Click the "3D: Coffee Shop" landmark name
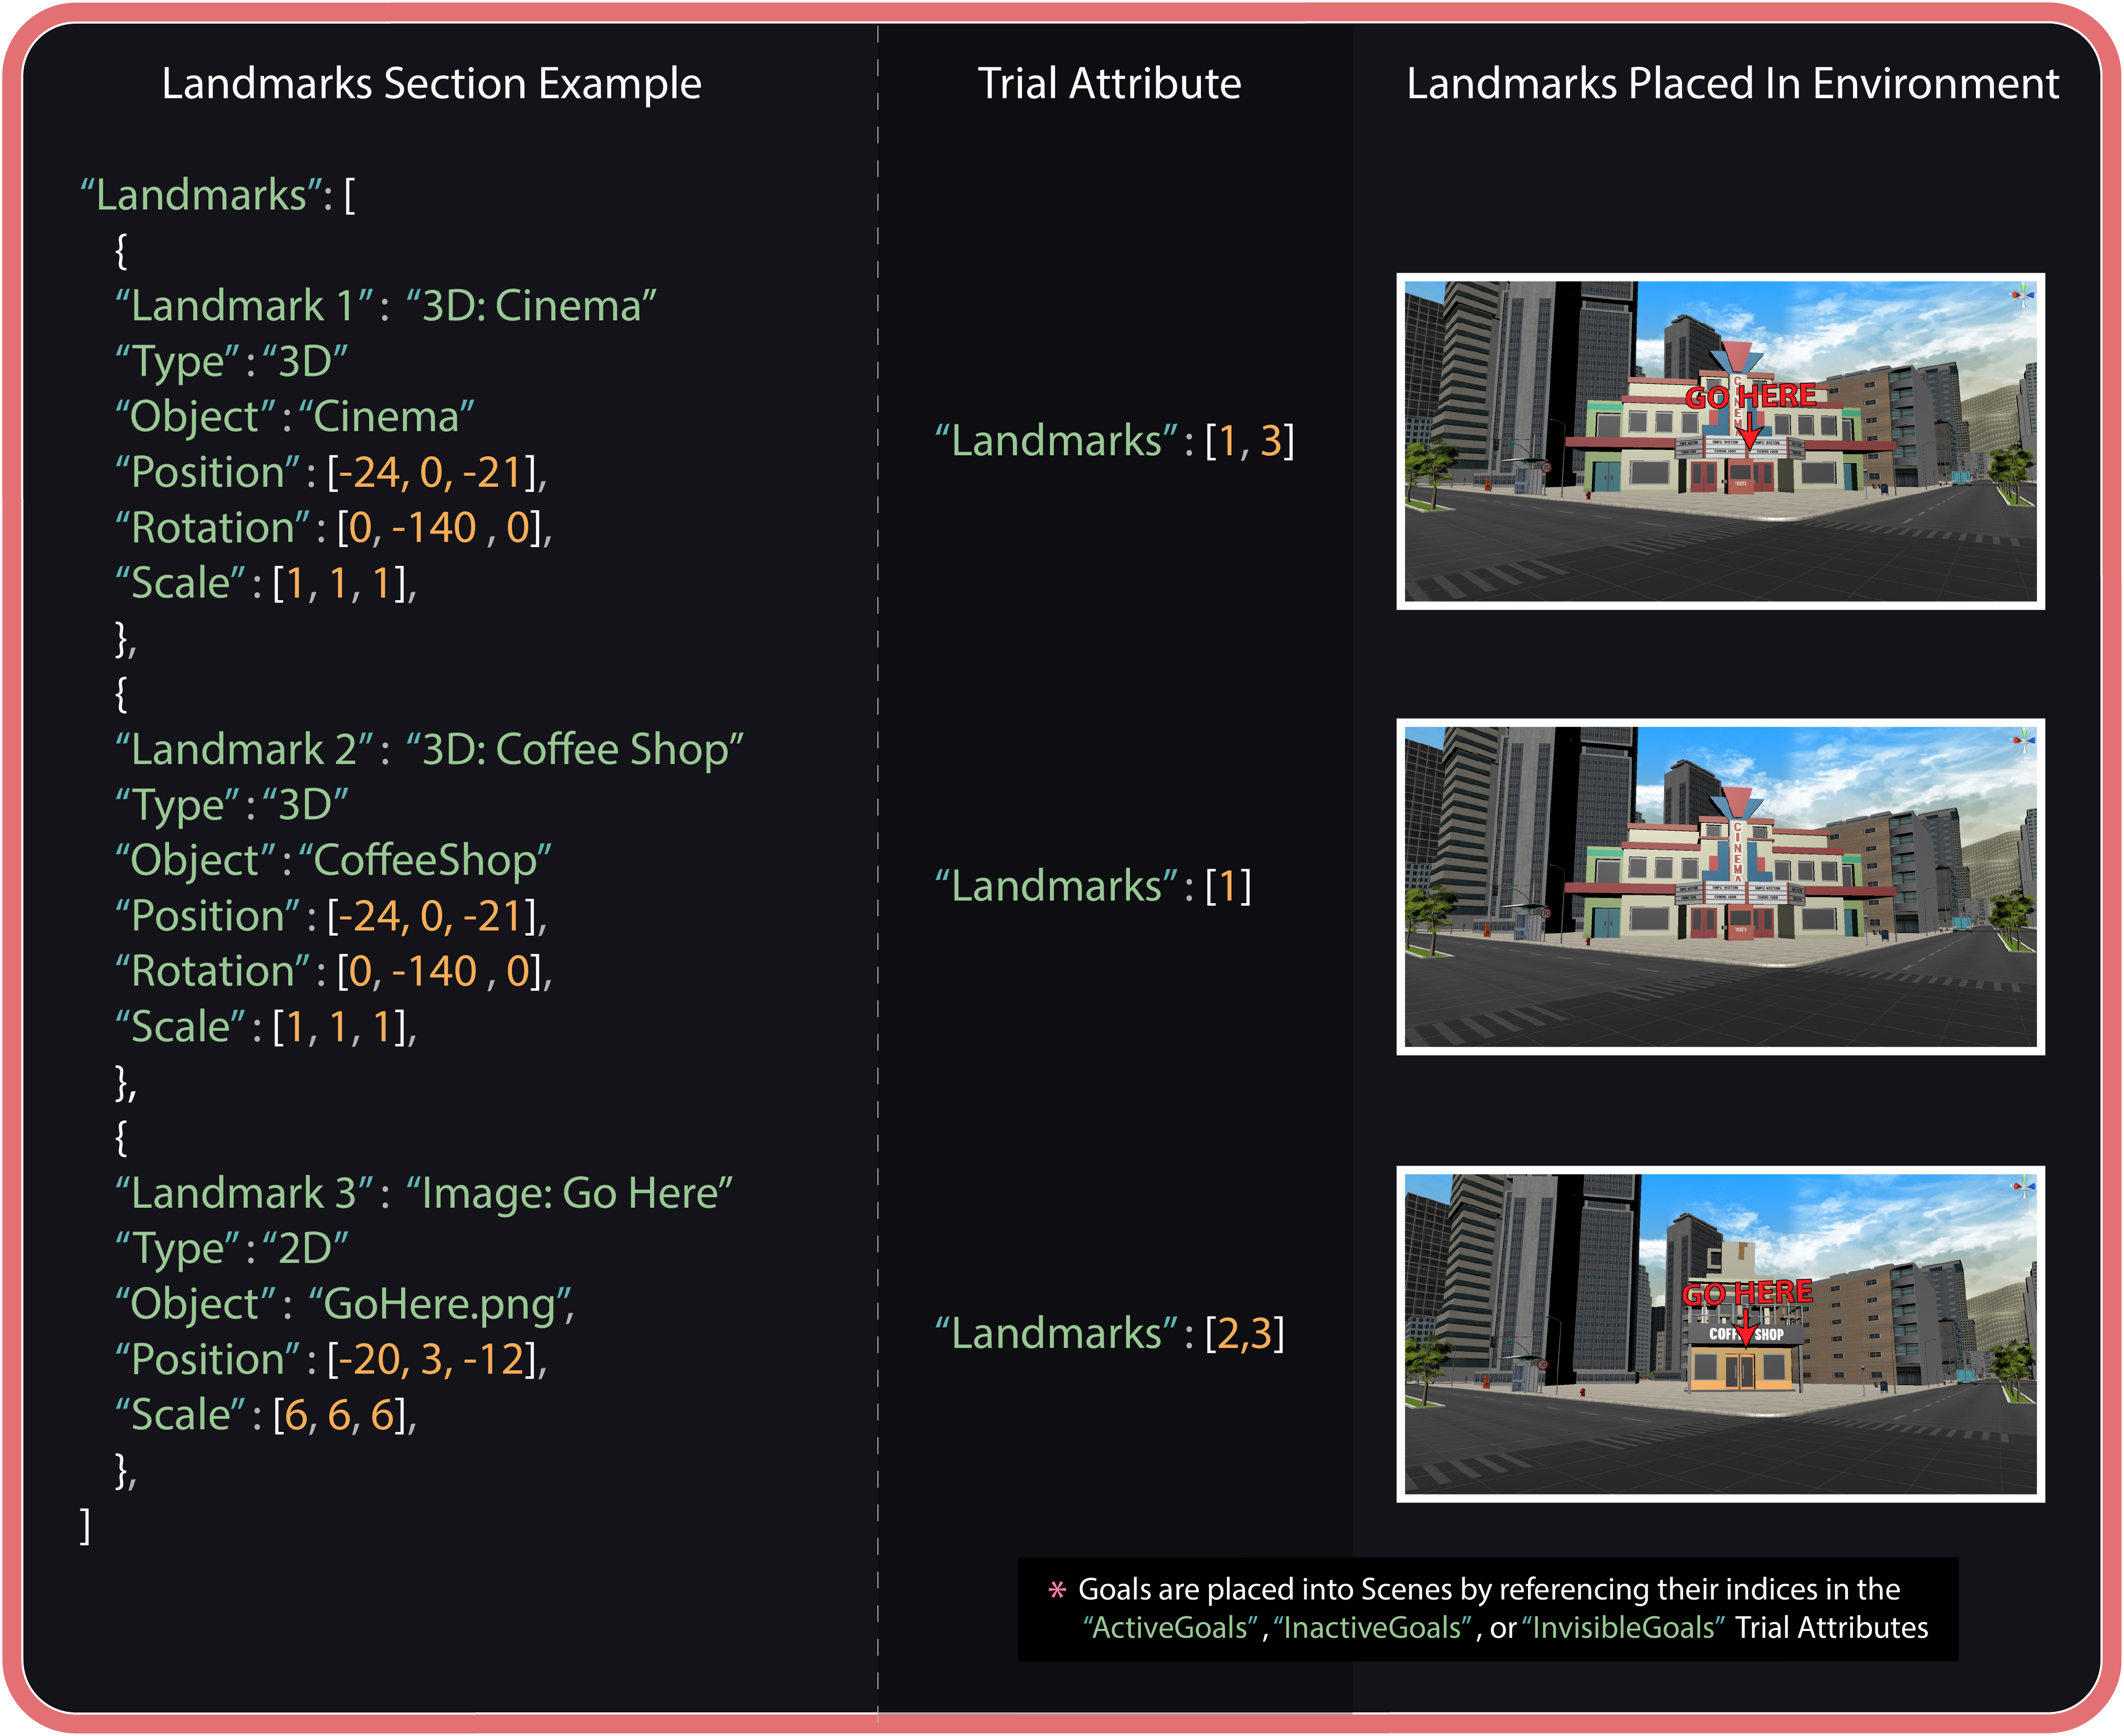 [x=574, y=749]
